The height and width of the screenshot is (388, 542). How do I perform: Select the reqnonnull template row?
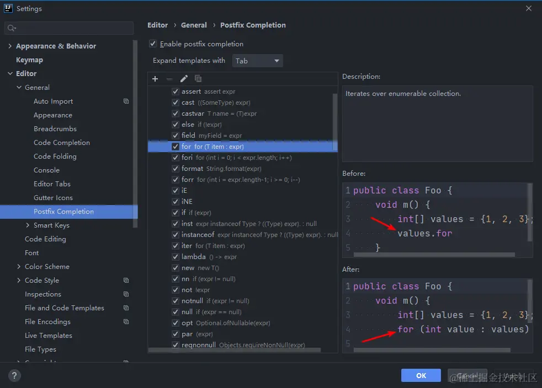point(243,345)
